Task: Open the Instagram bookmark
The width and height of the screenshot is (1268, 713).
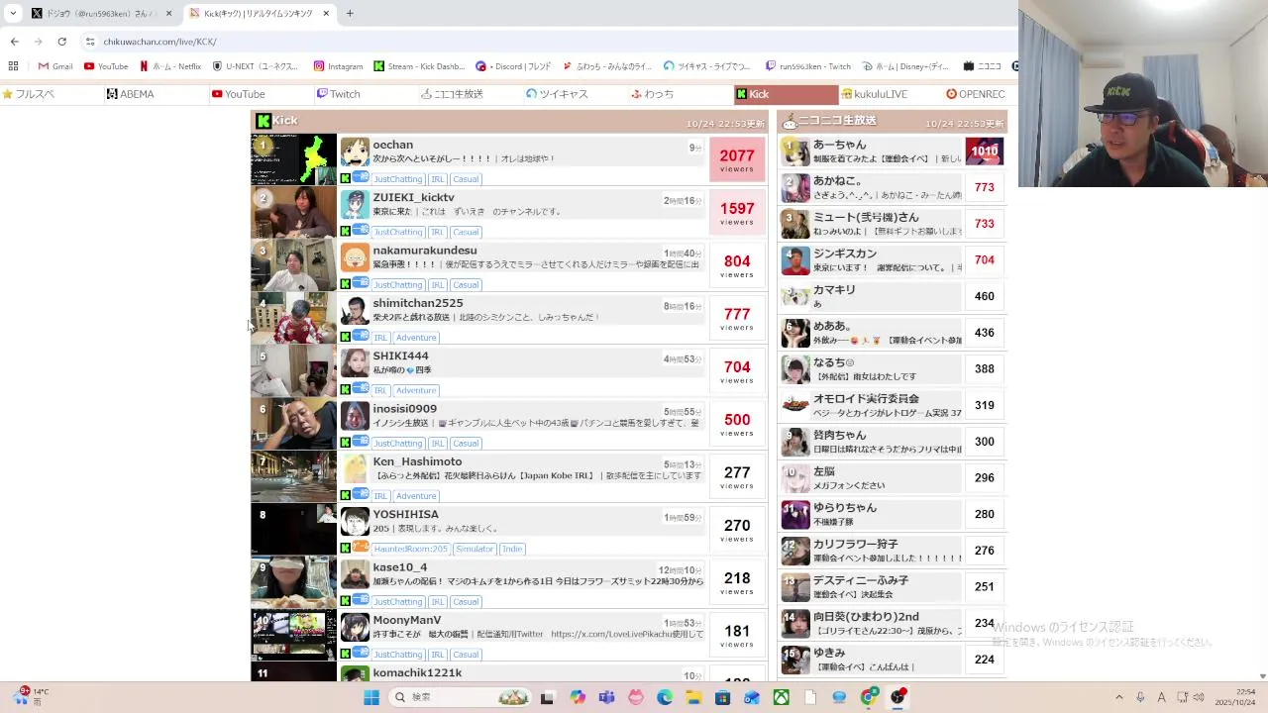Action: click(x=338, y=66)
